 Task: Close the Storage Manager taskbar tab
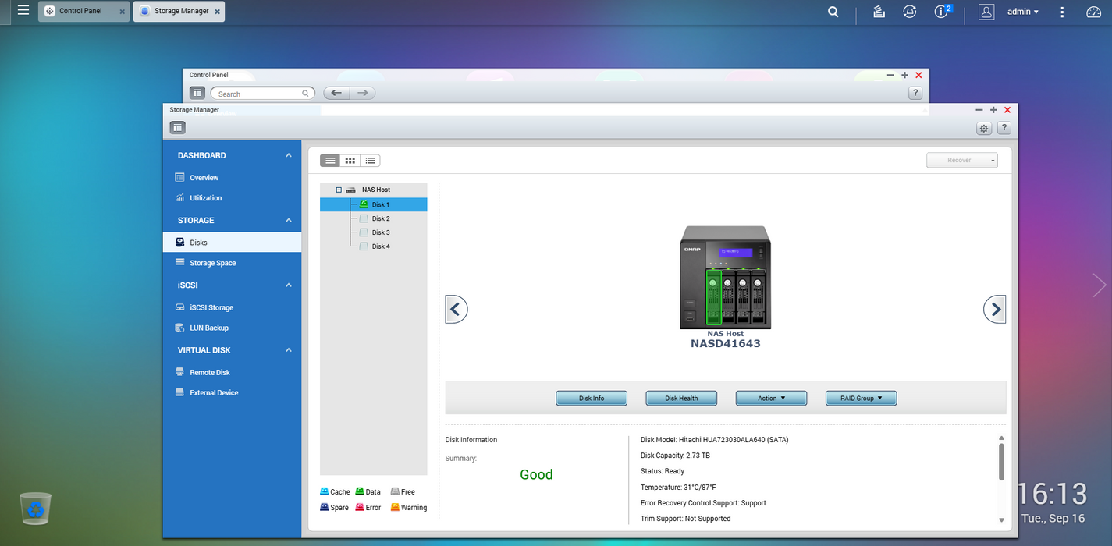[217, 12]
